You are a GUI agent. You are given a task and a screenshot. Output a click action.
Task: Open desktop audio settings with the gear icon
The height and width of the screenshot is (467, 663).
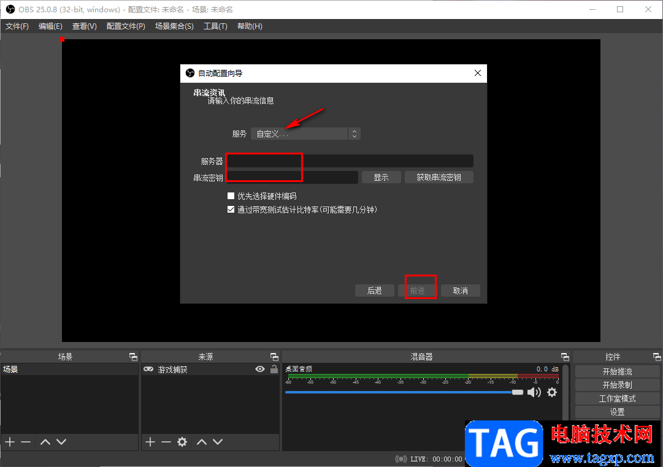click(x=552, y=392)
